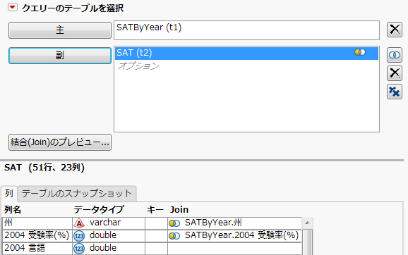The width and height of the screenshot is (408, 255).
Task: Open the edit join conditions circles button
Action: click(x=395, y=55)
